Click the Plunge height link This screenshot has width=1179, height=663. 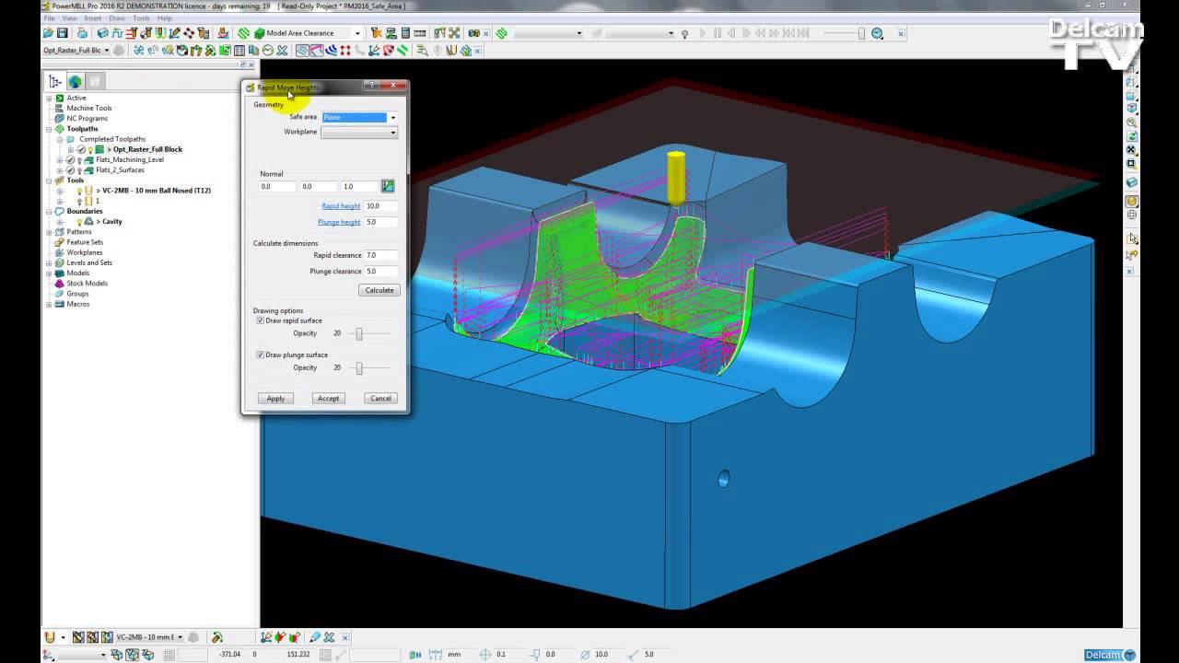click(x=339, y=222)
